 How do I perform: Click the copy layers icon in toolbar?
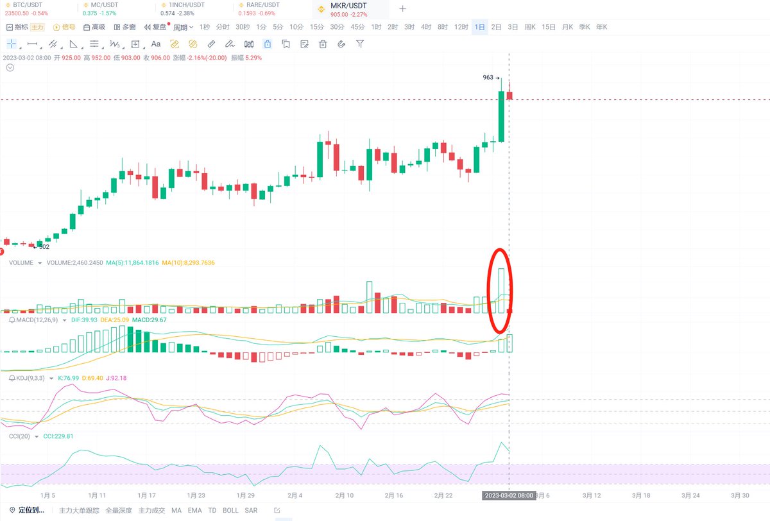286,44
